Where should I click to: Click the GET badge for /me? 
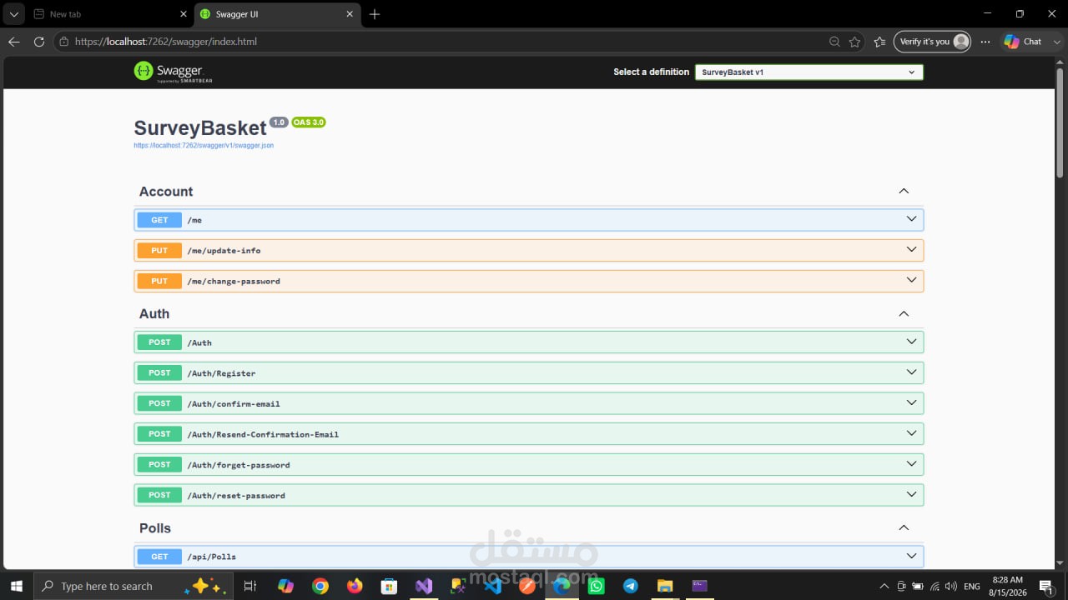pyautogui.click(x=159, y=220)
